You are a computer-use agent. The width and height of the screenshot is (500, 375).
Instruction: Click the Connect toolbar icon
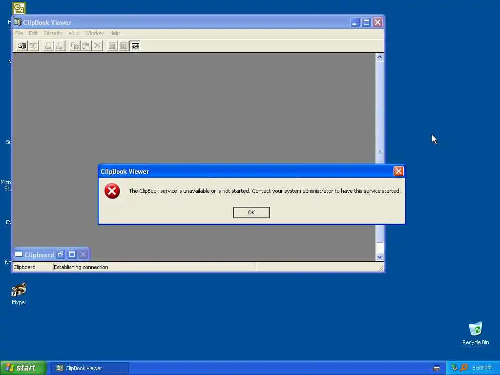22,46
